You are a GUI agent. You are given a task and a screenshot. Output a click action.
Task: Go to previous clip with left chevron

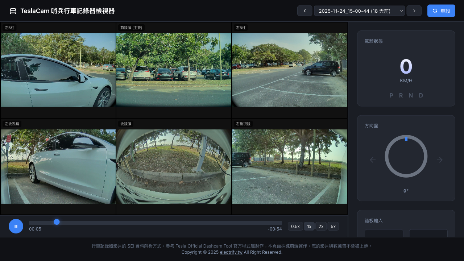304,11
